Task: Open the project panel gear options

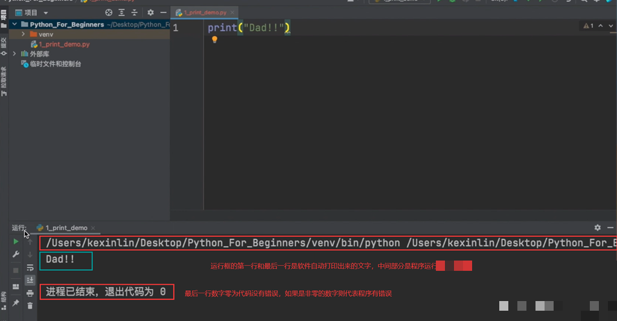Action: pos(151,13)
